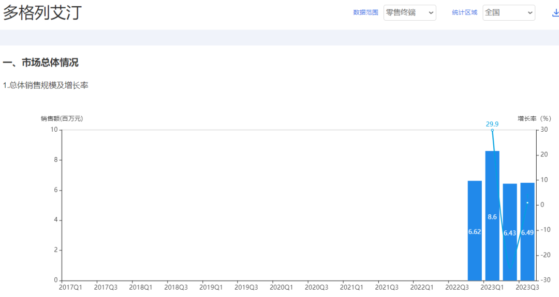Image resolution: width=559 pixels, height=297 pixels.
Task: Click the 2017Q3 x-axis label
Action: [x=106, y=287]
